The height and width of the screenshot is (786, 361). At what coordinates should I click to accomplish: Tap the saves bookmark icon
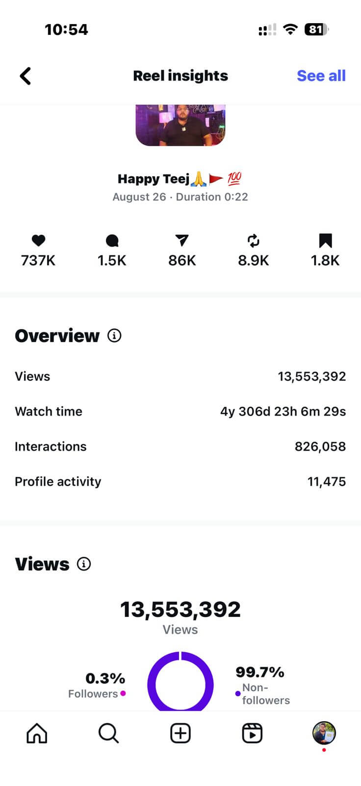[x=325, y=240]
